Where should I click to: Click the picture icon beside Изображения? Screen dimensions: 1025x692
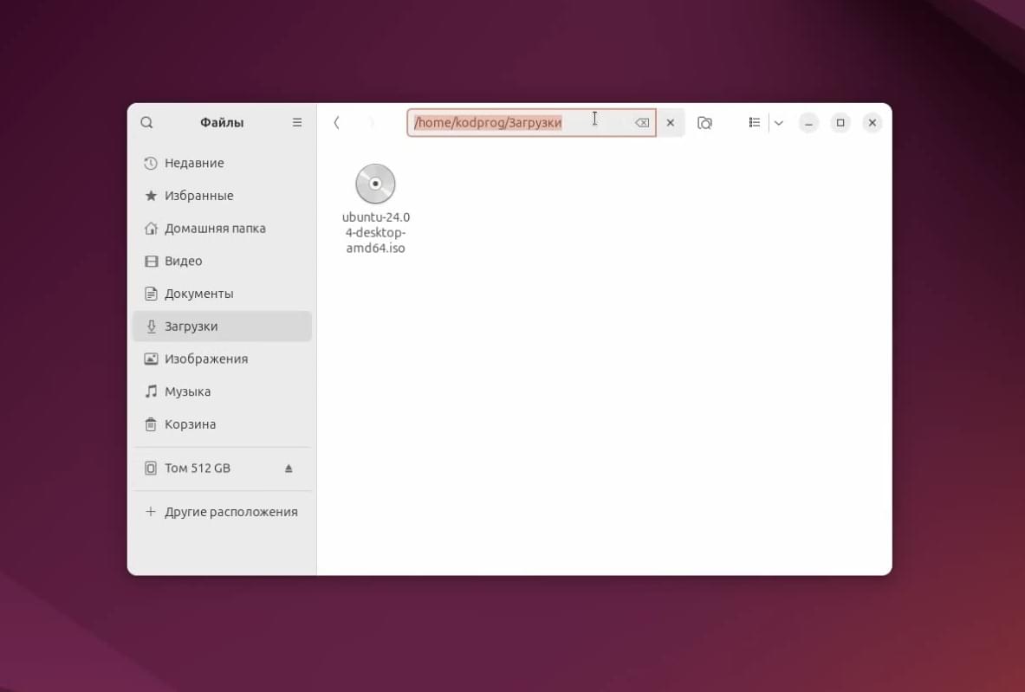151,359
